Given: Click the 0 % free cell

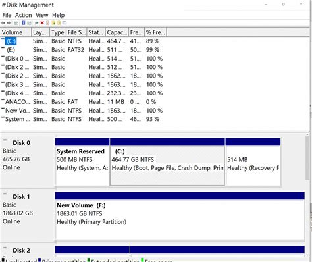Looking at the screenshot, I should [151, 102].
